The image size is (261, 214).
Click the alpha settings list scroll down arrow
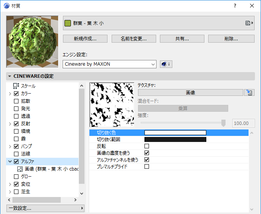click(252, 209)
